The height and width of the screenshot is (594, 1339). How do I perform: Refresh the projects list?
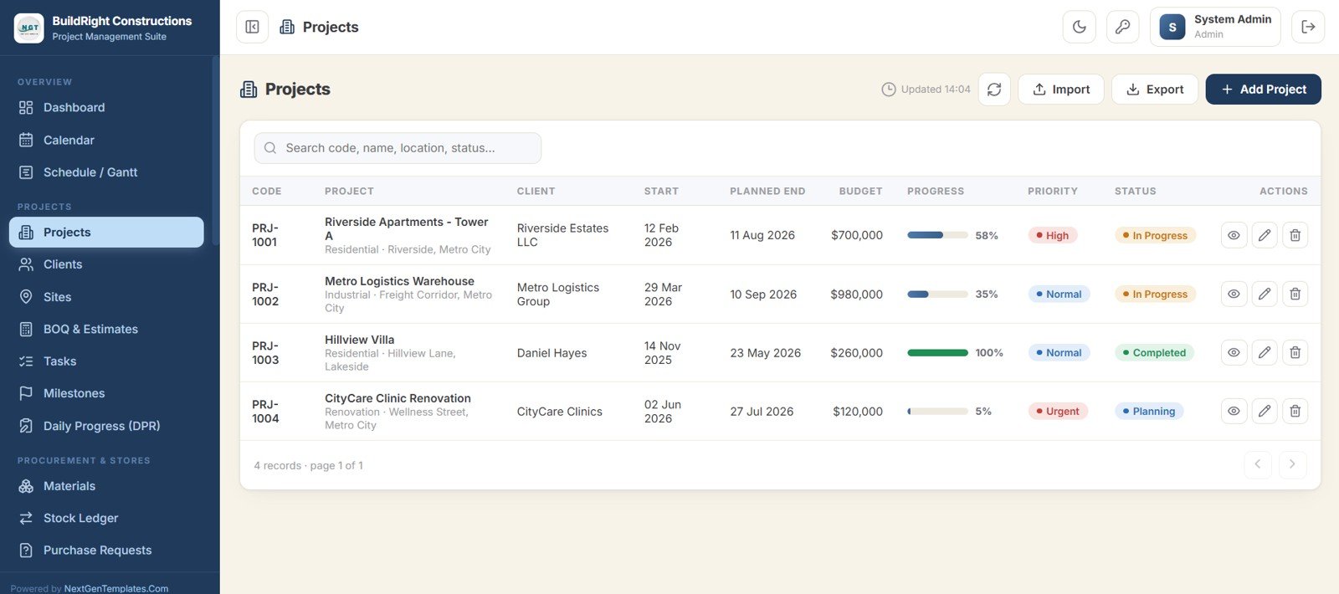click(994, 90)
